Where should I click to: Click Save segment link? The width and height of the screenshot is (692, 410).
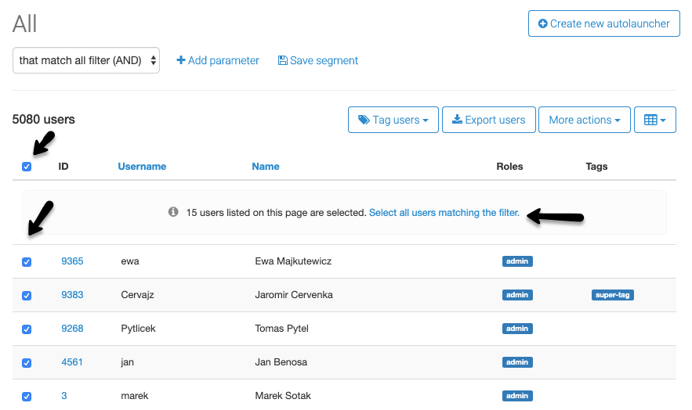tap(317, 60)
